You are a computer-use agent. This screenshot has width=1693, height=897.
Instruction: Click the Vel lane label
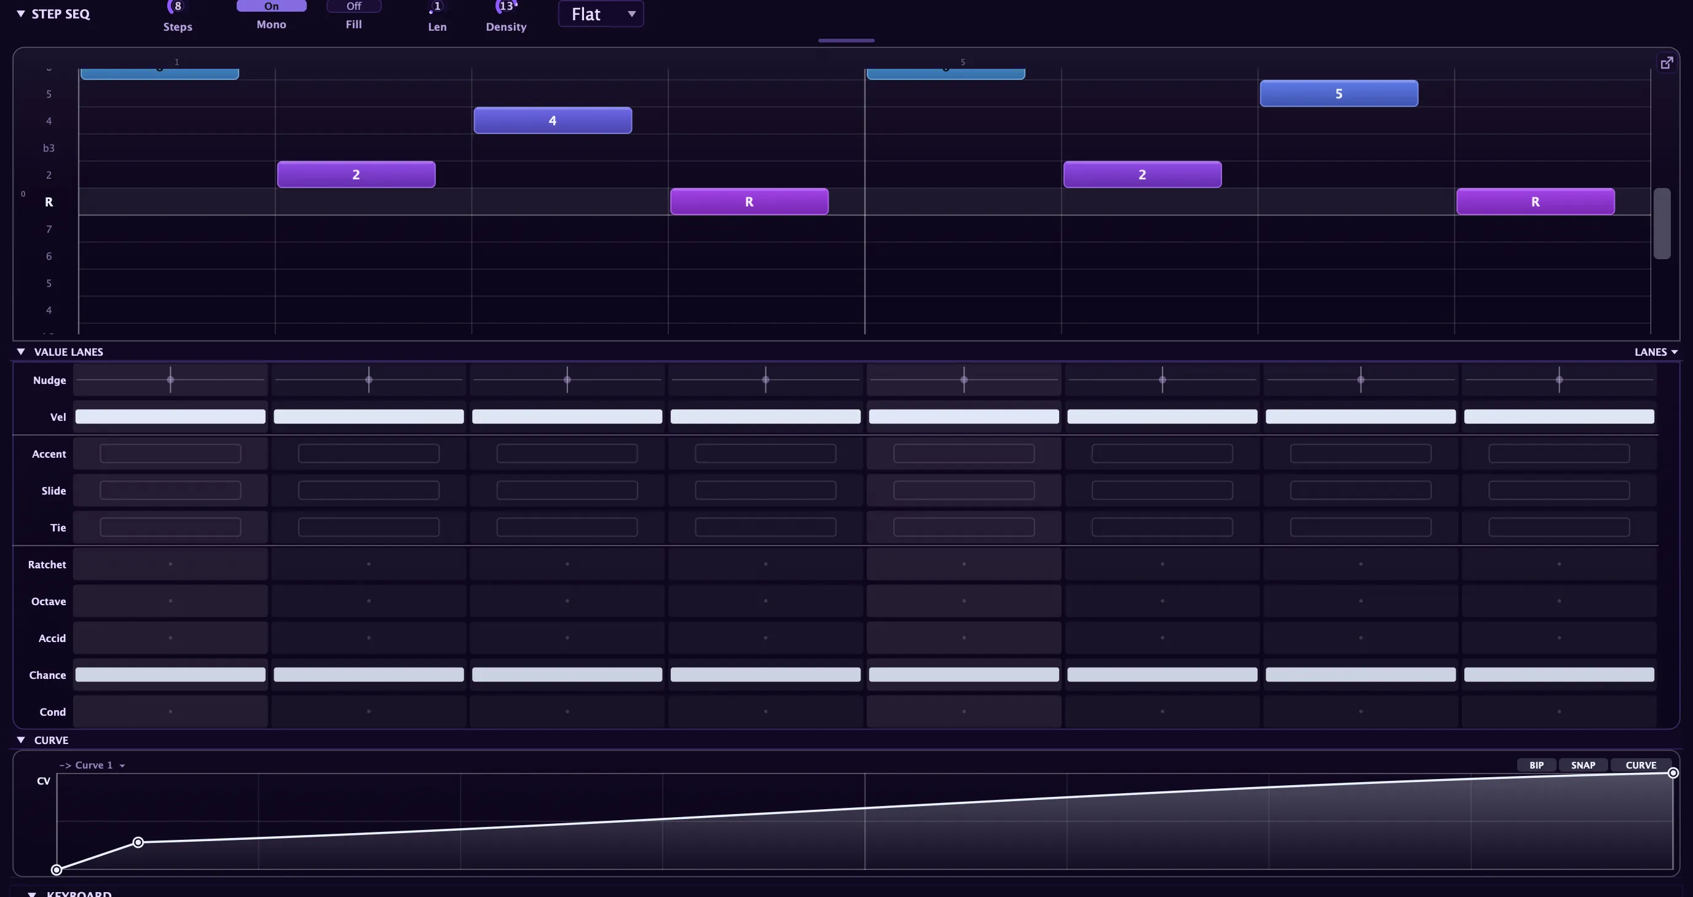58,417
